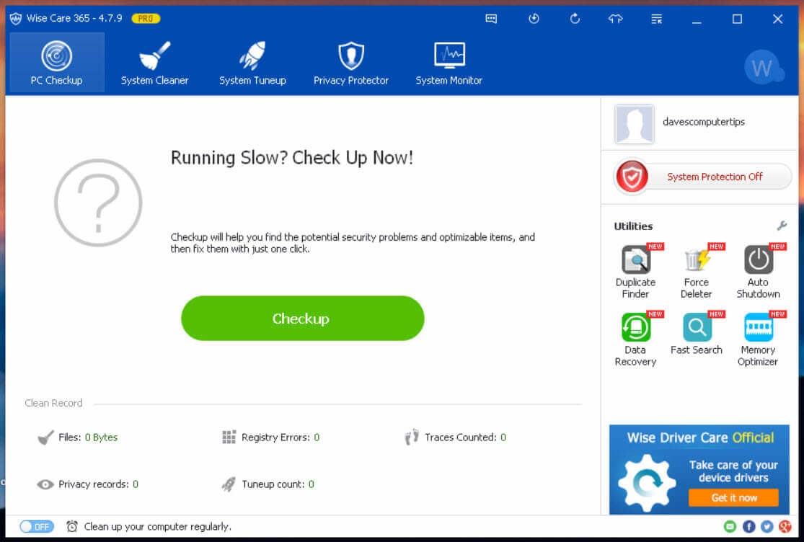The image size is (804, 542).
Task: Click the "Clean Record" section label
Action: [x=53, y=403]
